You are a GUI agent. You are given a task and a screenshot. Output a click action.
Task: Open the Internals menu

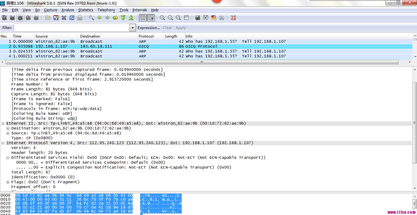tap(140, 10)
